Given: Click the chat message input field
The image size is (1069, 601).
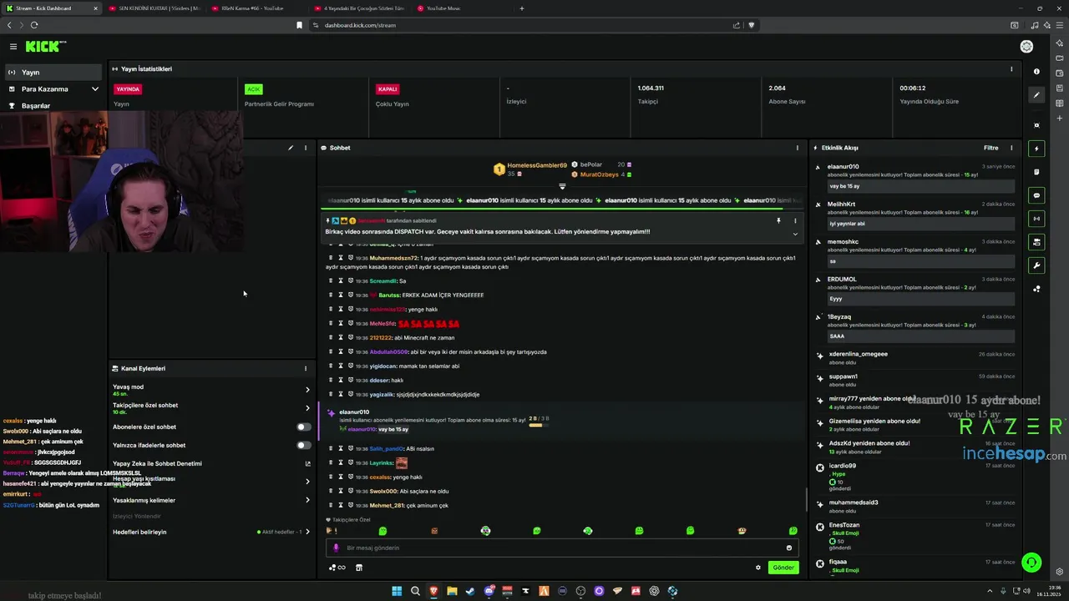Looking at the screenshot, I should [562, 548].
